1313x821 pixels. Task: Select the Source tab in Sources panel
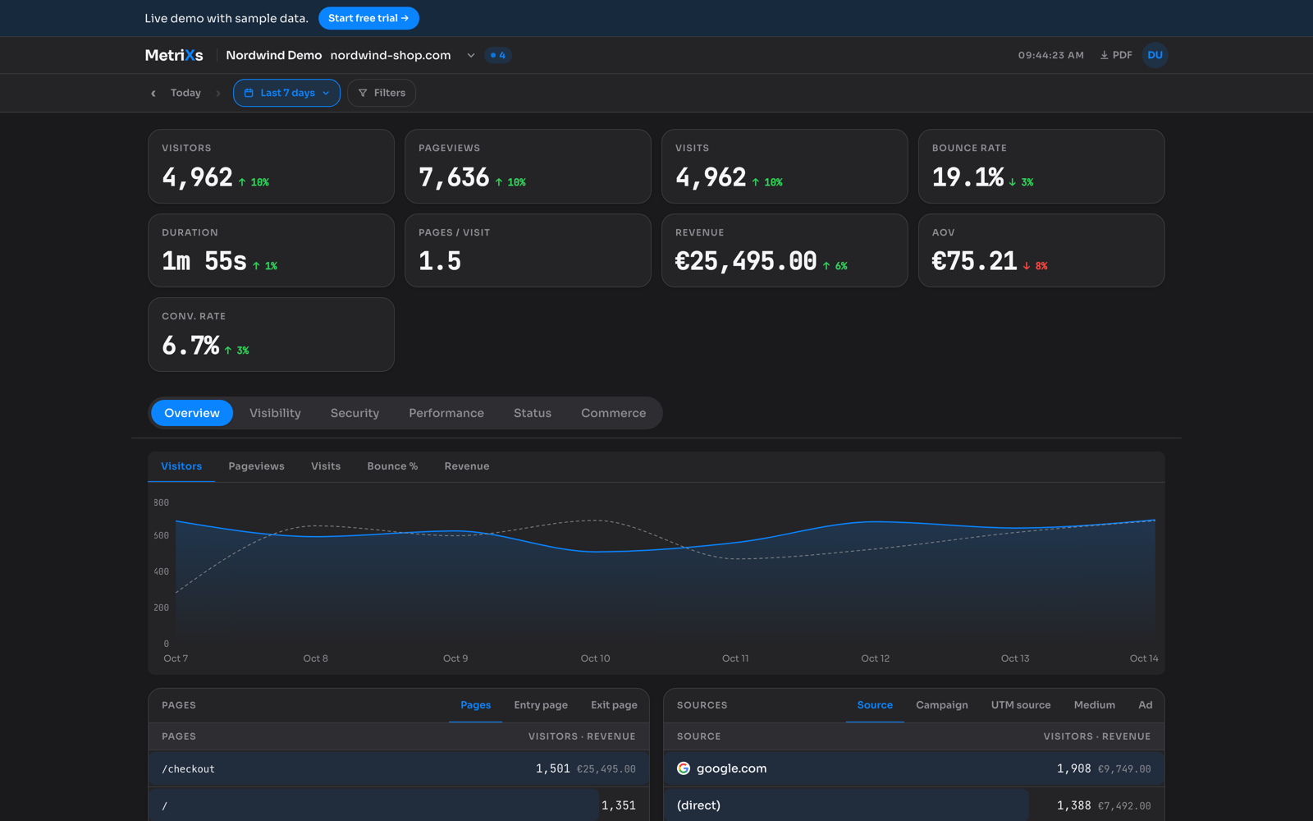[875, 705]
